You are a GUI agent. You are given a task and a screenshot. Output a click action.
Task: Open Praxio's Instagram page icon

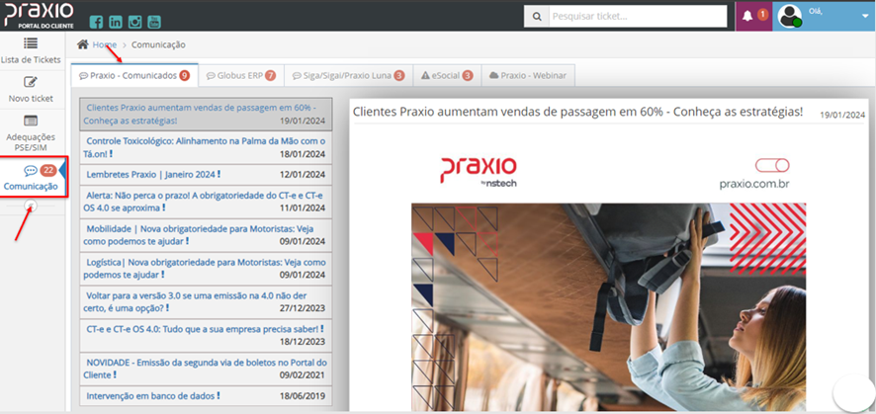pyautogui.click(x=134, y=23)
